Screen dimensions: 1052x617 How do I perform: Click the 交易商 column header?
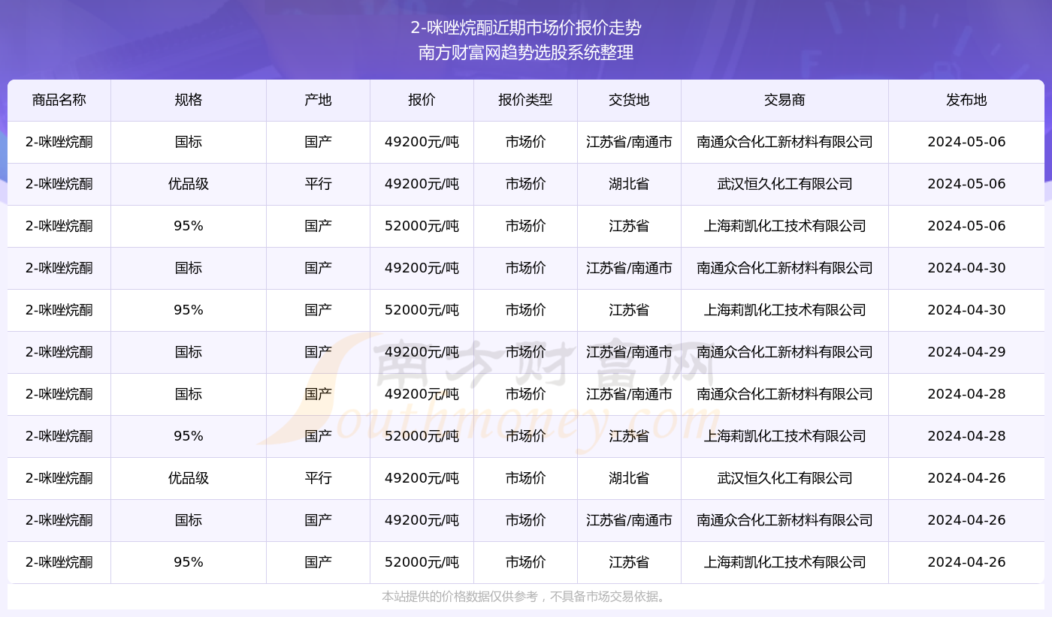(784, 100)
